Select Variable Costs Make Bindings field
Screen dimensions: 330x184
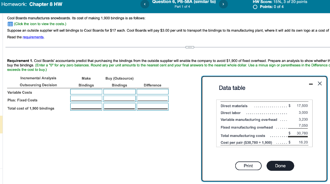(x=86, y=92)
